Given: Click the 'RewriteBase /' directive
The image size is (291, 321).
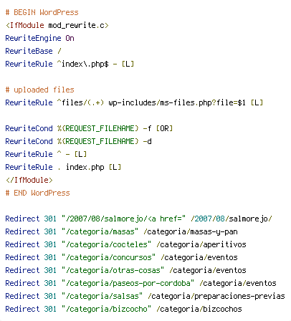Looking at the screenshot, I should (33, 51).
